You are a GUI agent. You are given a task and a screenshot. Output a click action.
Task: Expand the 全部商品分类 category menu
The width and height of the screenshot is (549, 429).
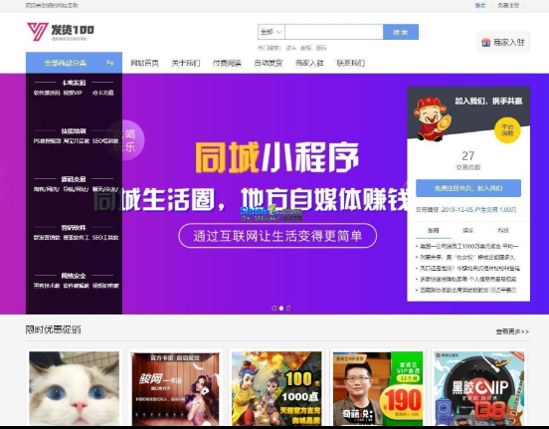[x=74, y=63]
